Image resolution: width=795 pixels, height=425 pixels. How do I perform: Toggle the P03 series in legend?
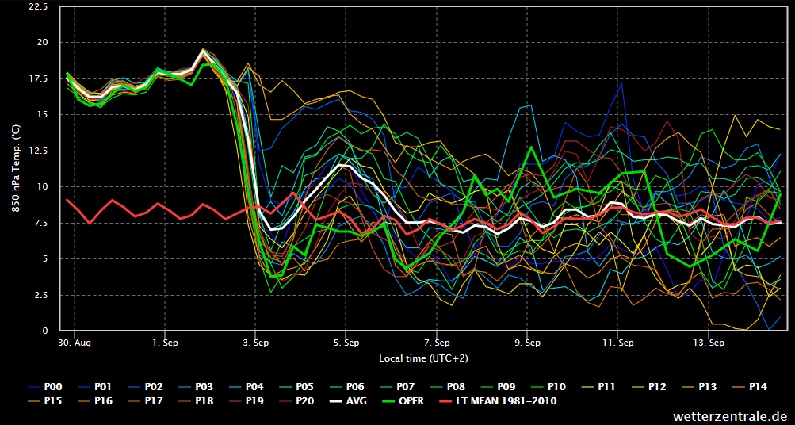[196, 387]
